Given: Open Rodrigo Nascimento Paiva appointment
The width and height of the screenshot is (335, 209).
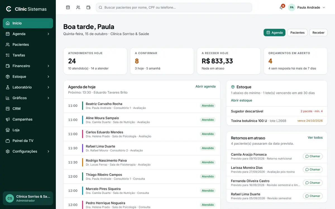Looking at the screenshot, I should [x=142, y=162].
